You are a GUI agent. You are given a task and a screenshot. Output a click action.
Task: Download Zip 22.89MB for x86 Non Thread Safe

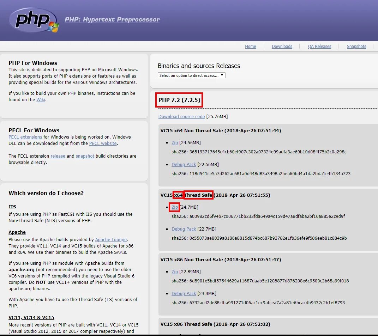(x=175, y=272)
